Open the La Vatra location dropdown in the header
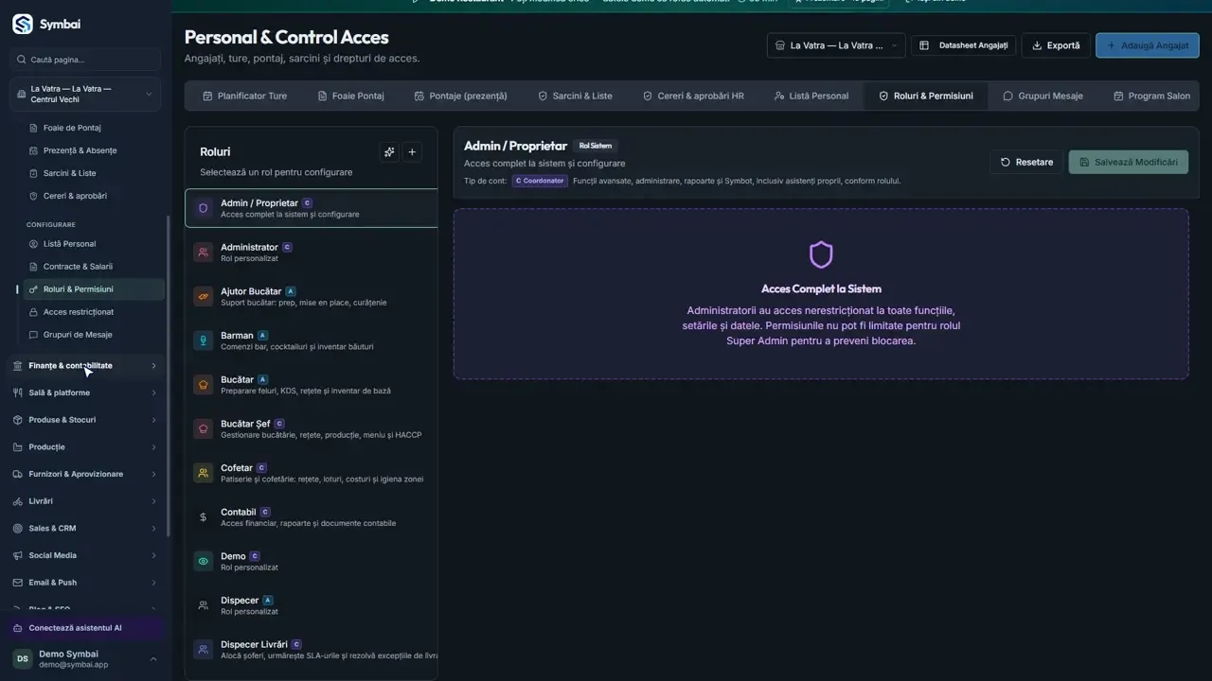Viewport: 1212px width, 681px height. pos(835,45)
